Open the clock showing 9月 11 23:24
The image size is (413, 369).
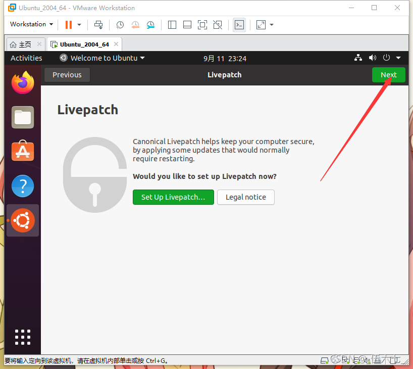[225, 58]
